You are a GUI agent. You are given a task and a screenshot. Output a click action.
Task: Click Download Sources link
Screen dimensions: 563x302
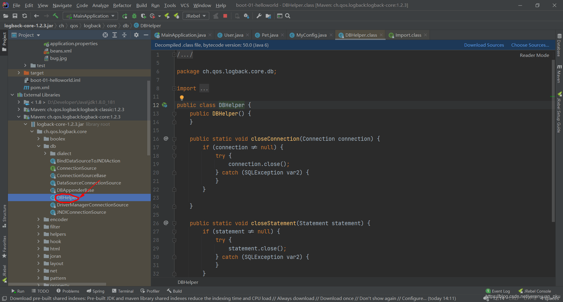pyautogui.click(x=484, y=45)
